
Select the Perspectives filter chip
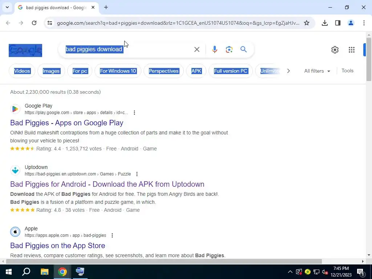coord(164,71)
